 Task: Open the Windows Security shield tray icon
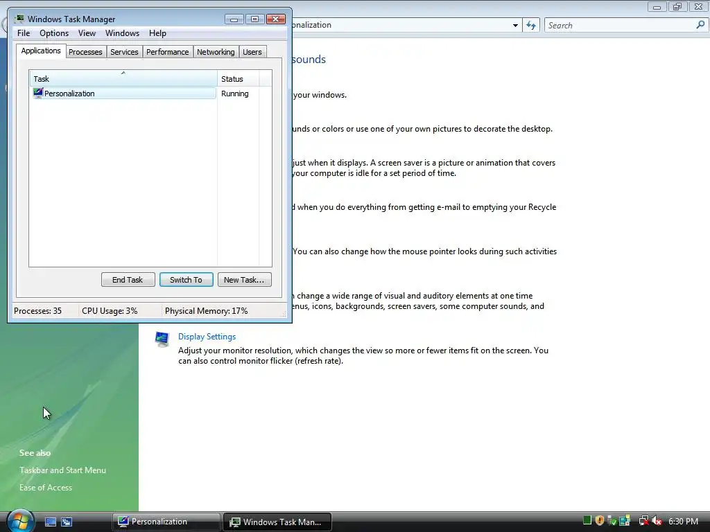pos(600,521)
